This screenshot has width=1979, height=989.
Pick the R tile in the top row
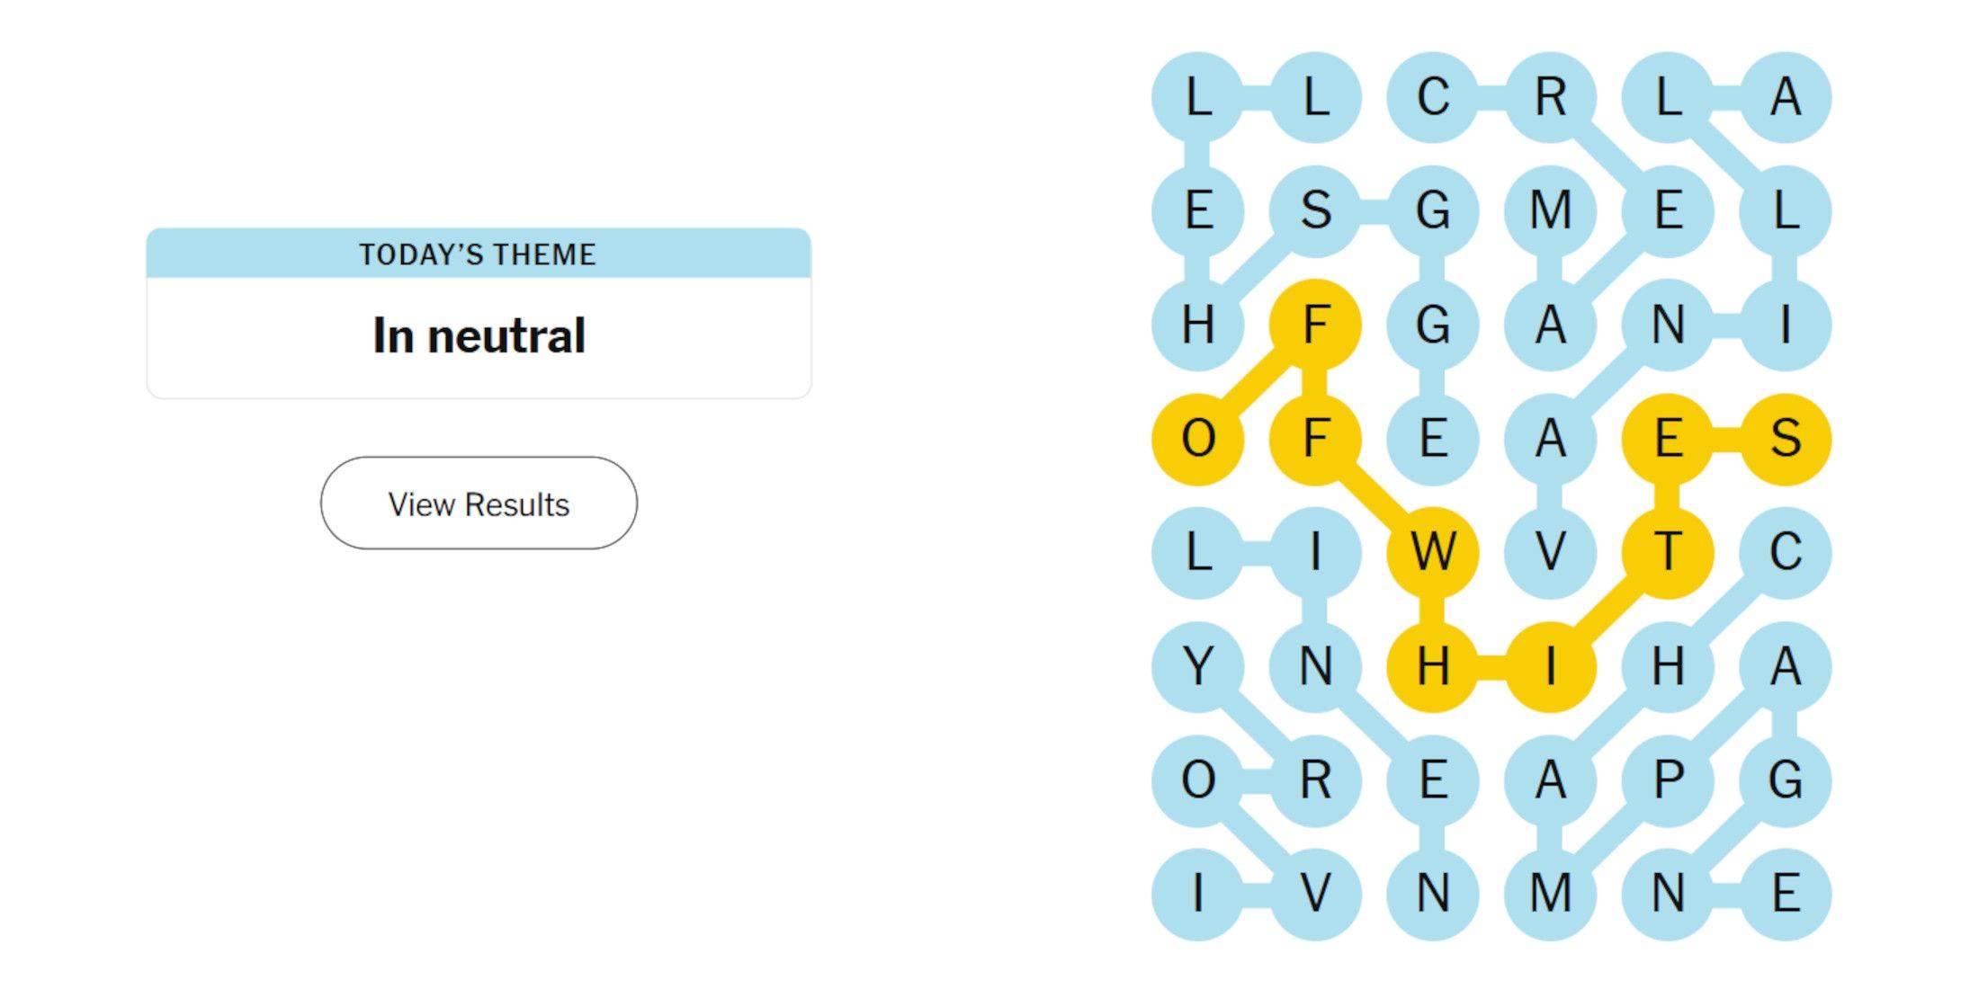tap(1550, 97)
